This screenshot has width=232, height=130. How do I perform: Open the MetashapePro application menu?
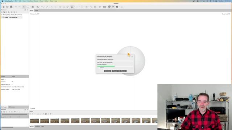point(9,1)
